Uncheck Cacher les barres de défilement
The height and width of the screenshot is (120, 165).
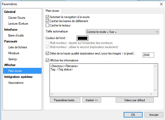click(x=47, y=21)
